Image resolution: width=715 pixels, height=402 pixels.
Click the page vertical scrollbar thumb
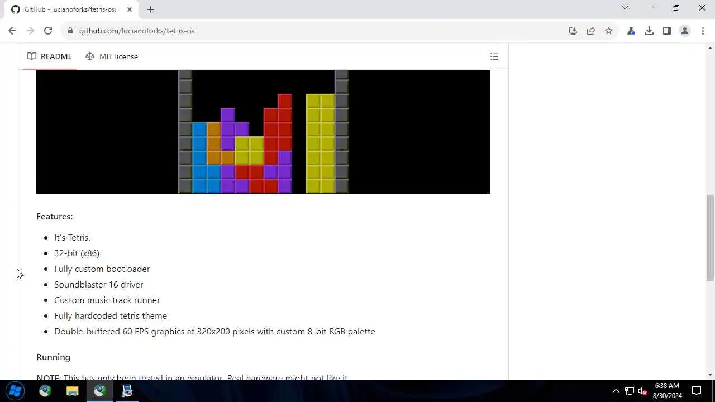[710, 238]
